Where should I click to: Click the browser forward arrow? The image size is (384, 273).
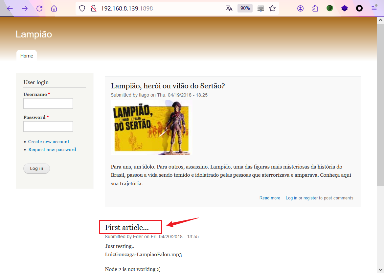coord(25,9)
